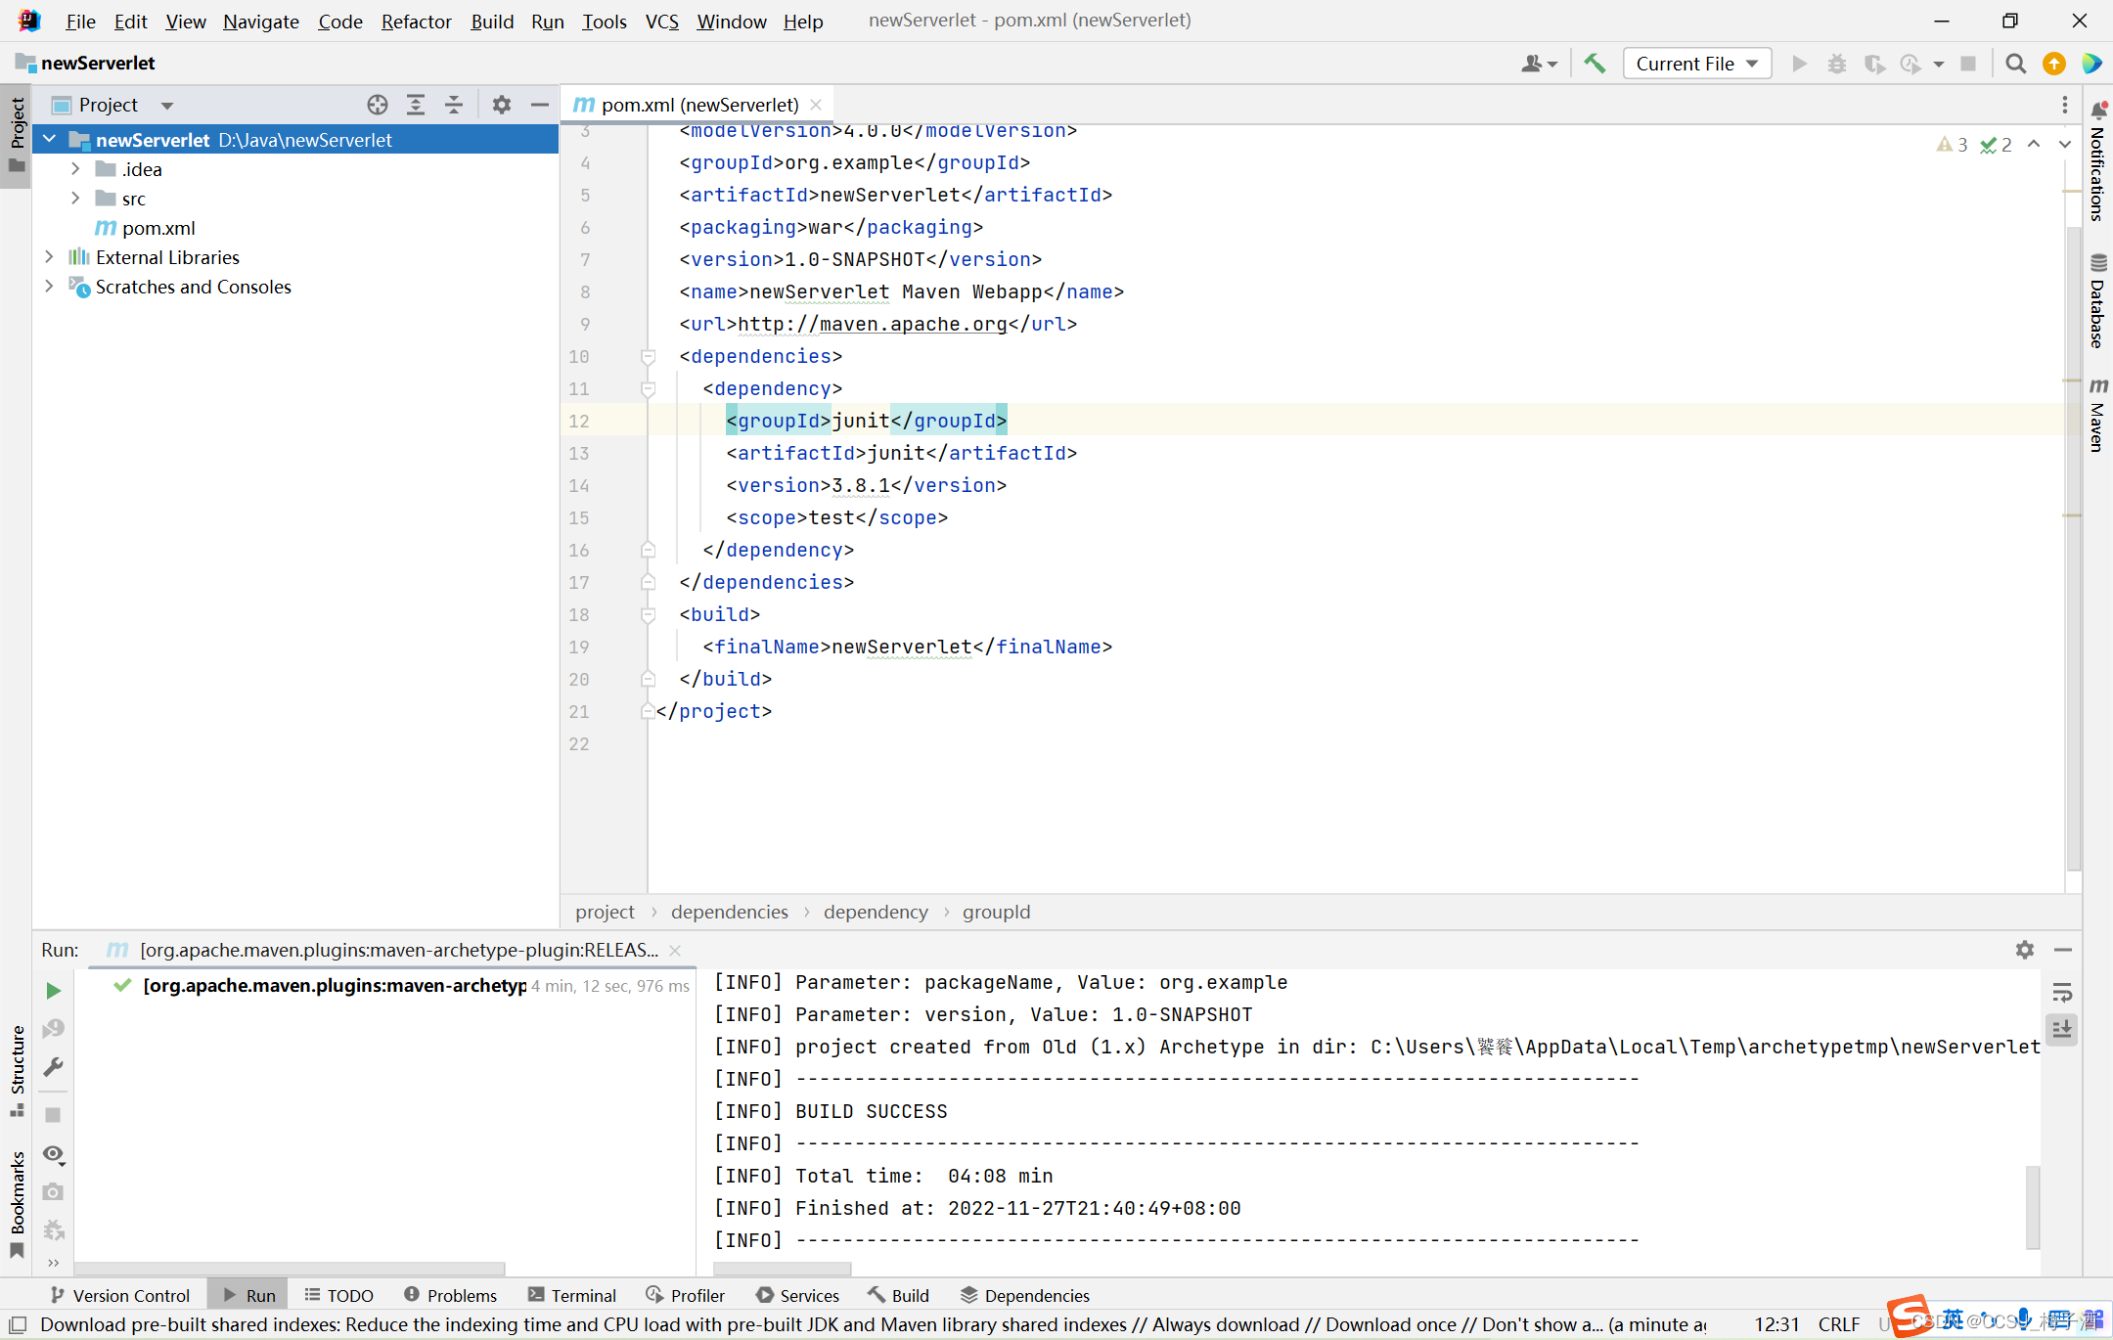Click Search Everywhere magnifier icon
Viewport: 2113px width, 1340px height.
2015,64
